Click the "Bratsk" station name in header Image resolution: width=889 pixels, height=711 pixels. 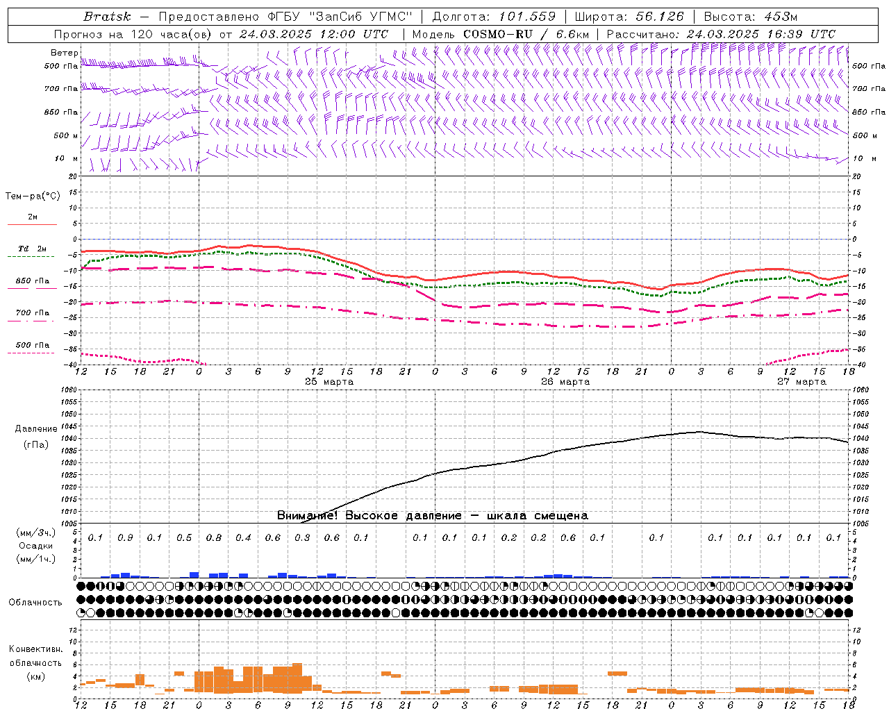coord(107,17)
